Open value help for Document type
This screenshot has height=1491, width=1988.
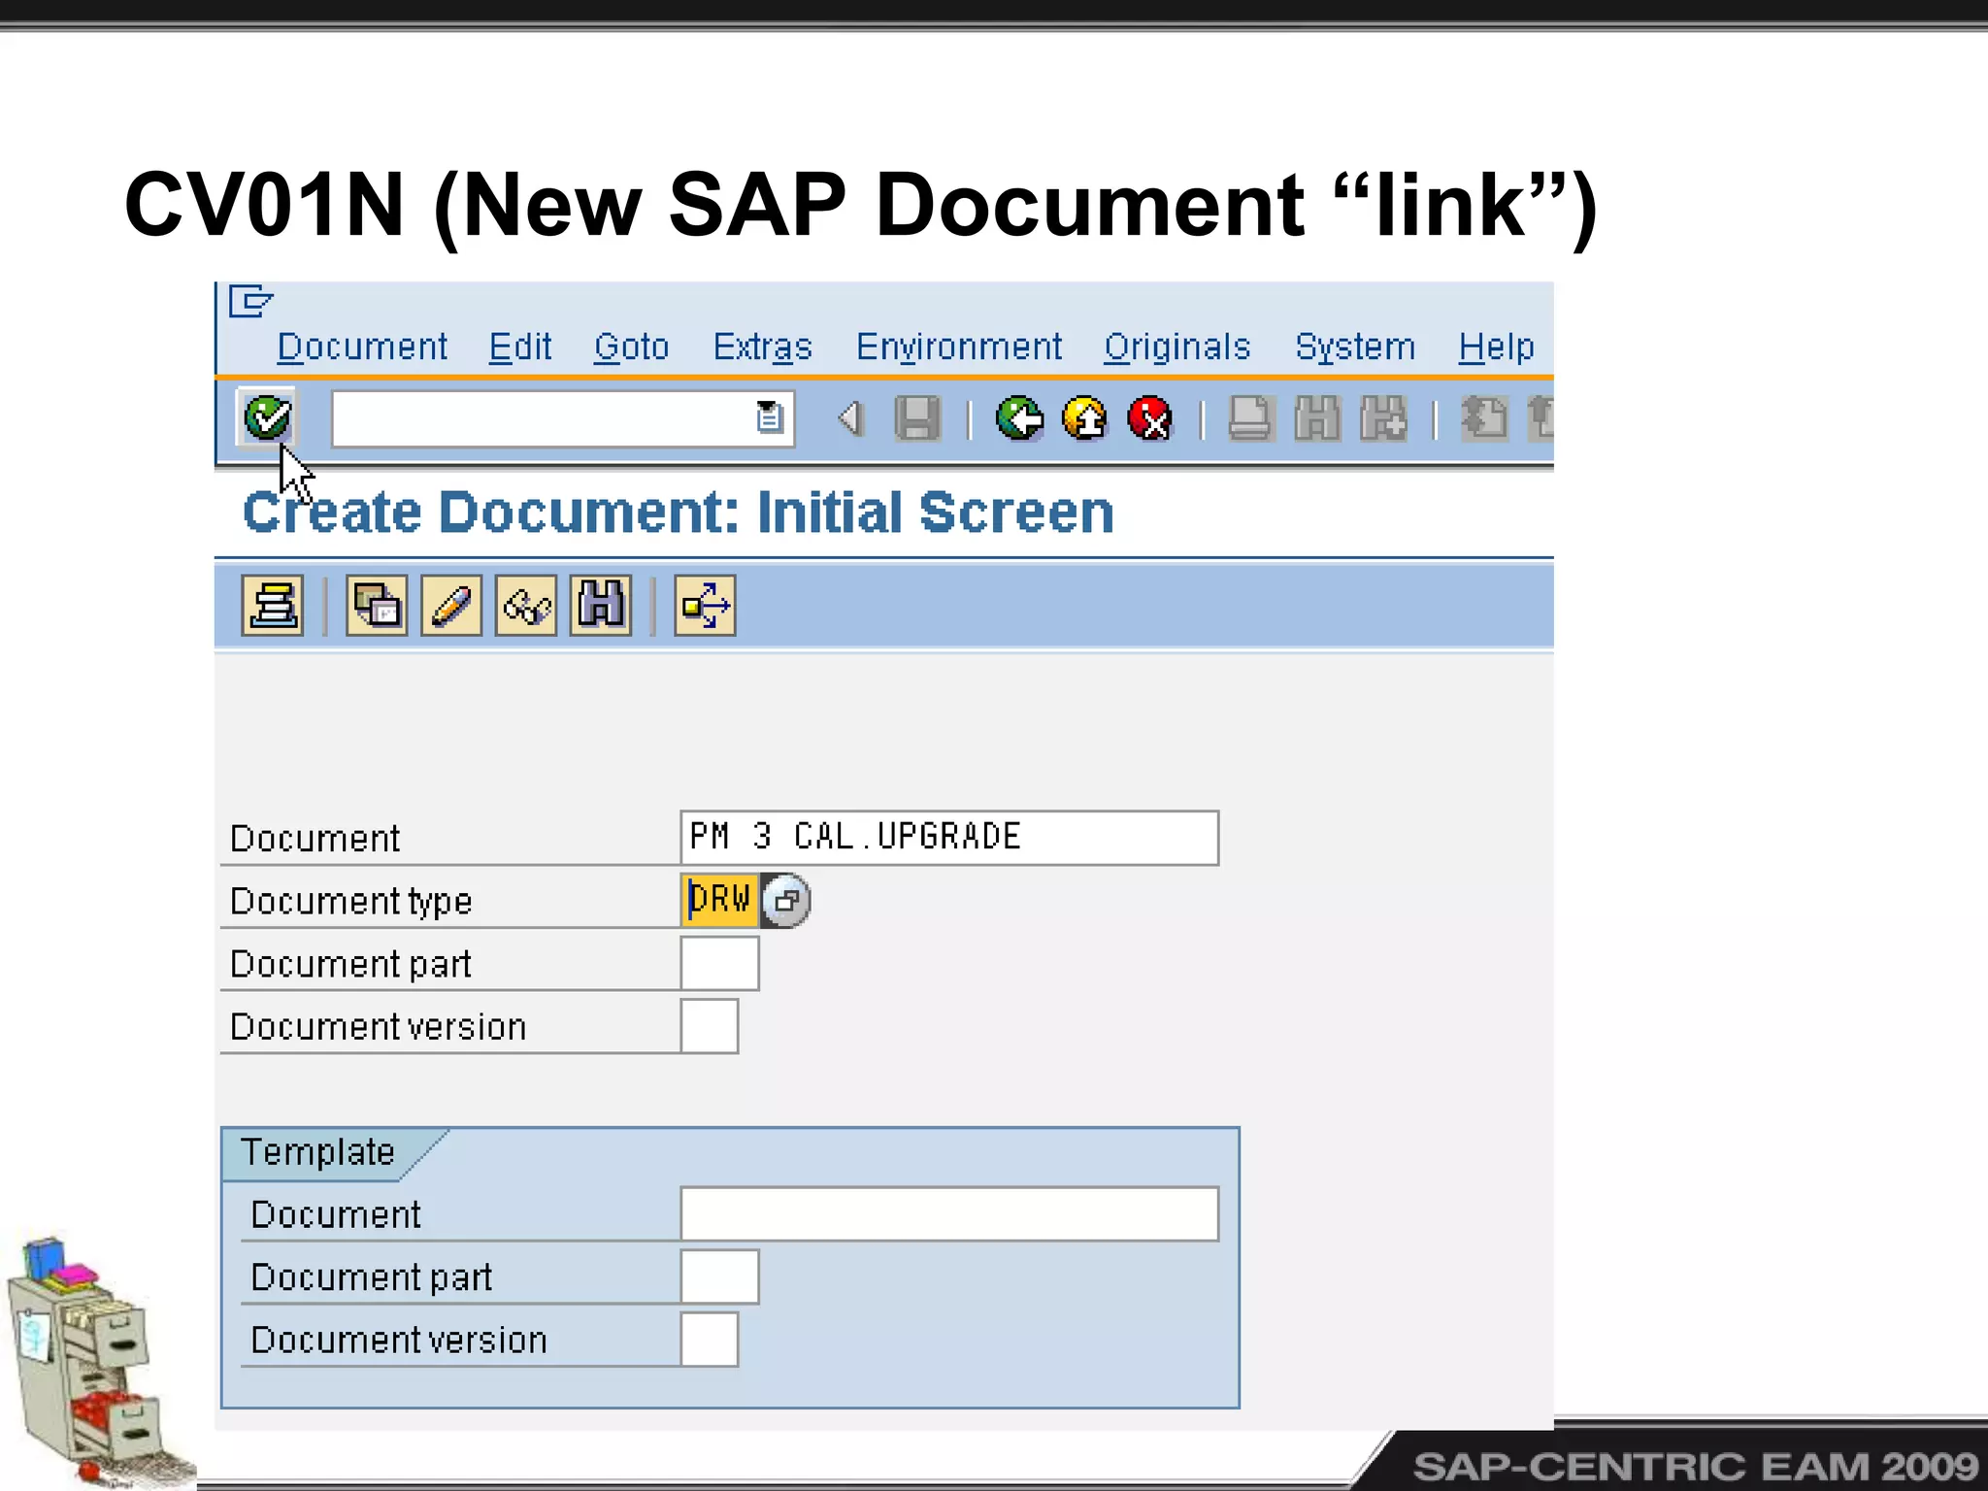click(x=786, y=901)
